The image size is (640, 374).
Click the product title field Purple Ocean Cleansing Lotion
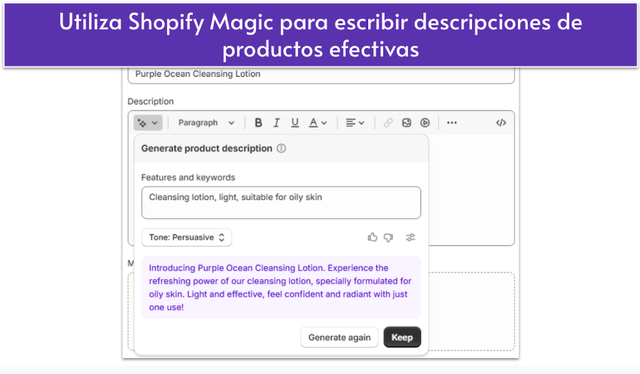click(x=321, y=74)
